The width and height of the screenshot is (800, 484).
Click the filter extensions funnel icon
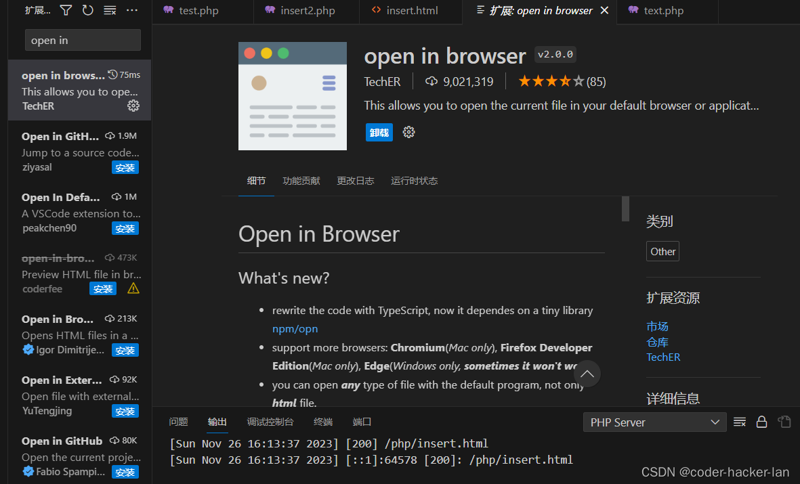65,10
